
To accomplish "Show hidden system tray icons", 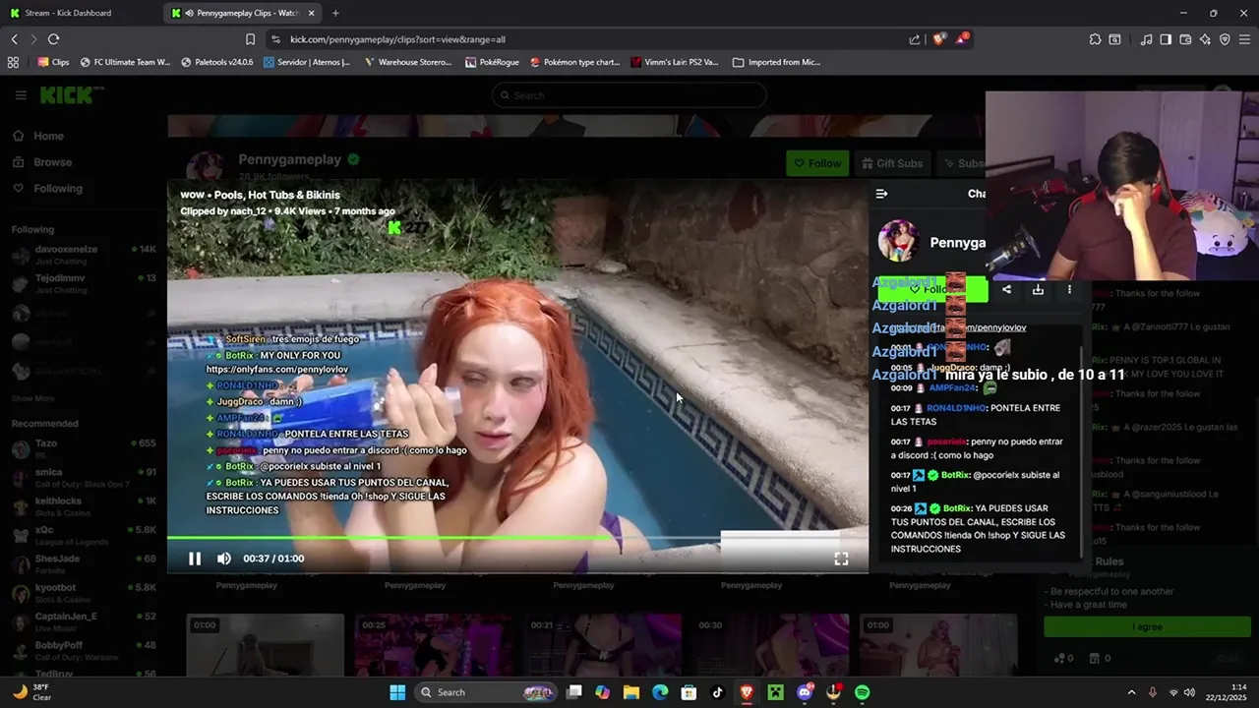I will (1131, 692).
